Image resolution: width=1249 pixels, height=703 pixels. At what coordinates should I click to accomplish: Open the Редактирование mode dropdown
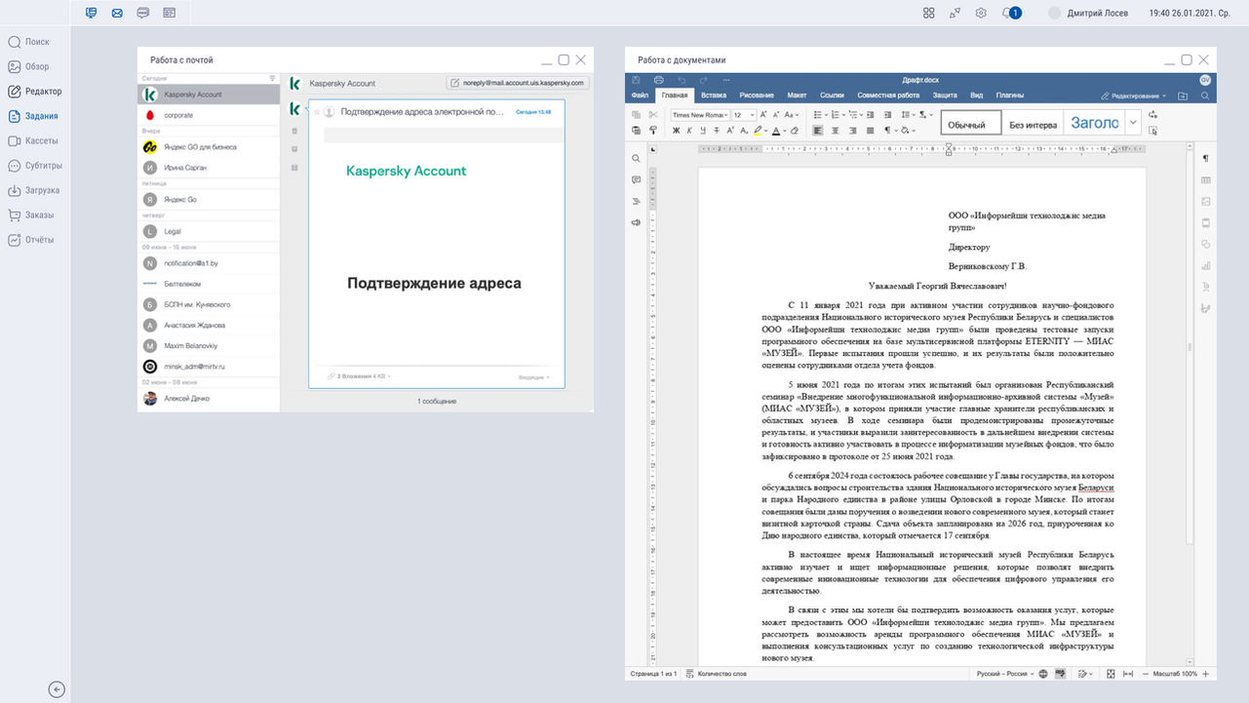pyautogui.click(x=1132, y=96)
